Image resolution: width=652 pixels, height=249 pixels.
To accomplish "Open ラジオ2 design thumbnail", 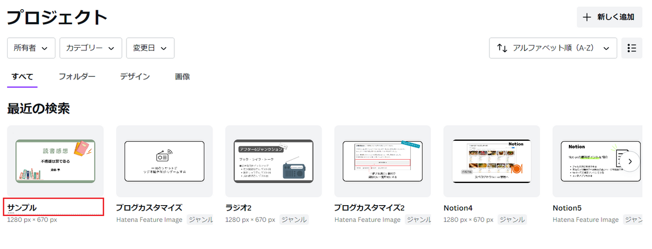I will click(273, 161).
